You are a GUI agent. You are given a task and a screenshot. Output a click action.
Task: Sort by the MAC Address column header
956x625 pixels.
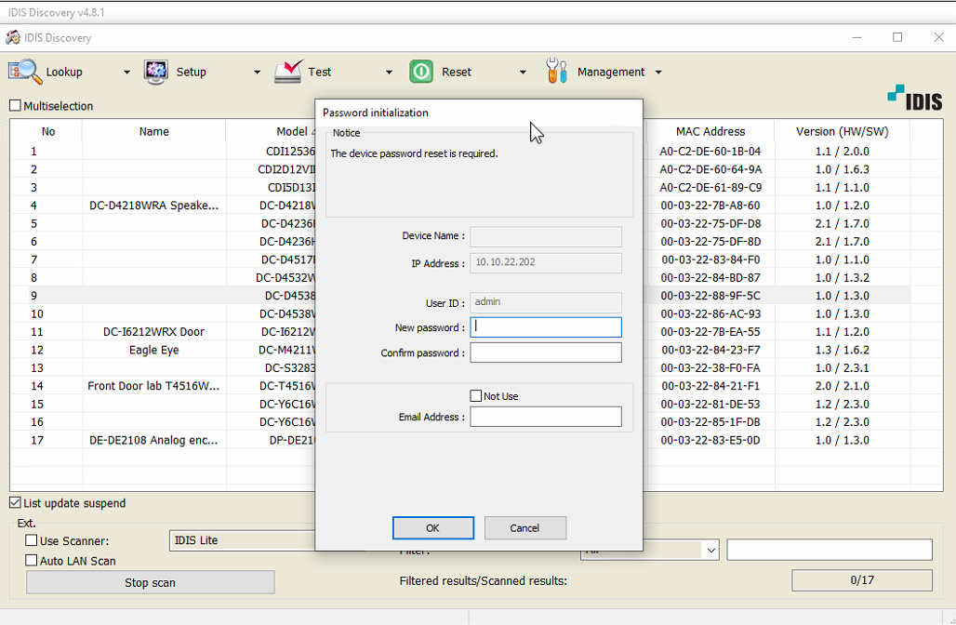click(x=710, y=131)
